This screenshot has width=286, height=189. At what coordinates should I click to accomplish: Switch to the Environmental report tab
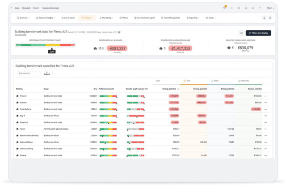(143, 18)
